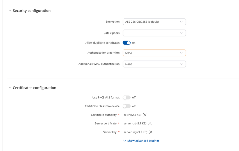Remove the ca.crt certificate authority file
The height and width of the screenshot is (151, 239).
click(145, 115)
